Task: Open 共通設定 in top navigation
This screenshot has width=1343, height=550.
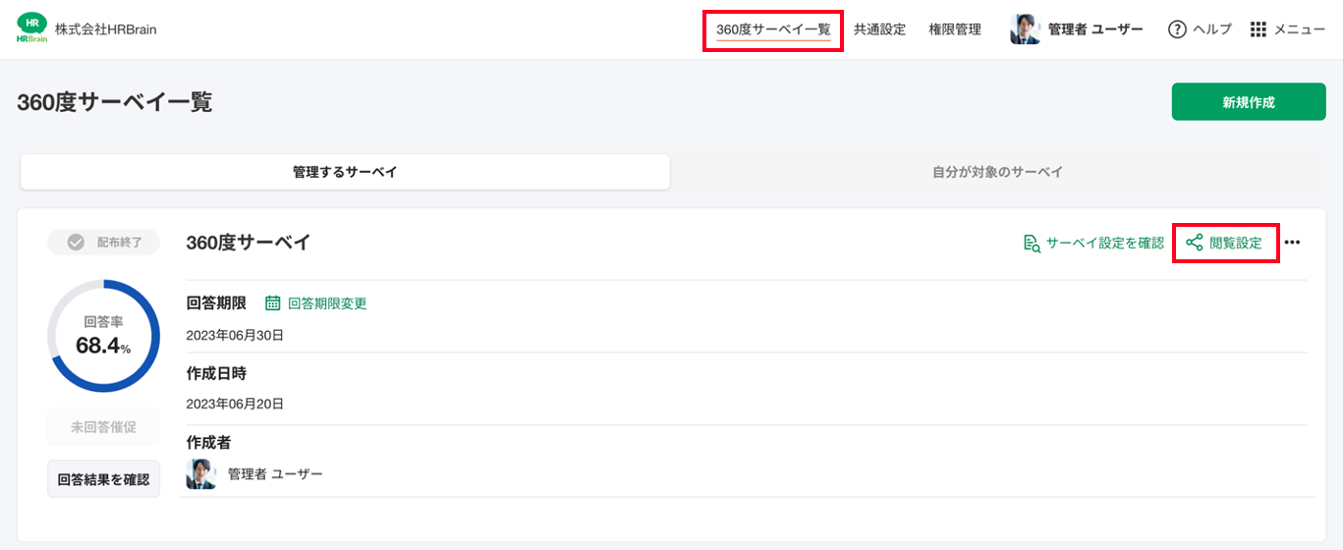Action: click(x=879, y=29)
